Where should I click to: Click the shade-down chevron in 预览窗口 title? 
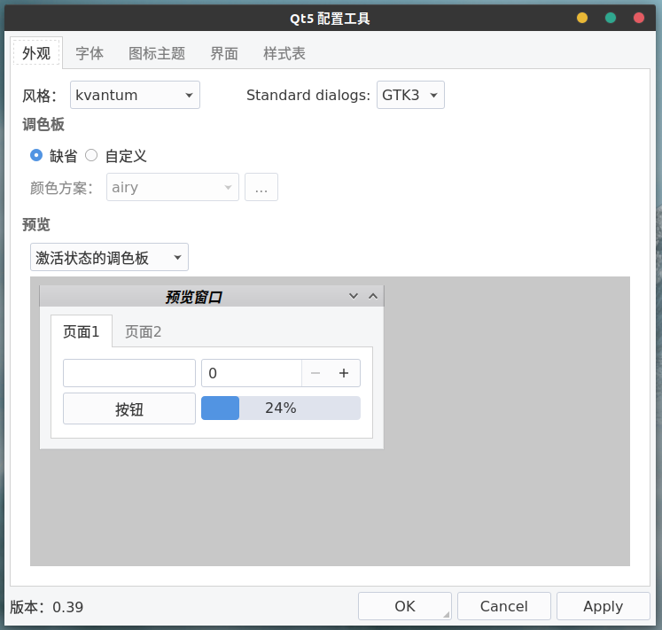coord(354,296)
